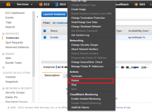Click the sidebar vertical scrollbar
152x112 pixels.
pos(34,44)
